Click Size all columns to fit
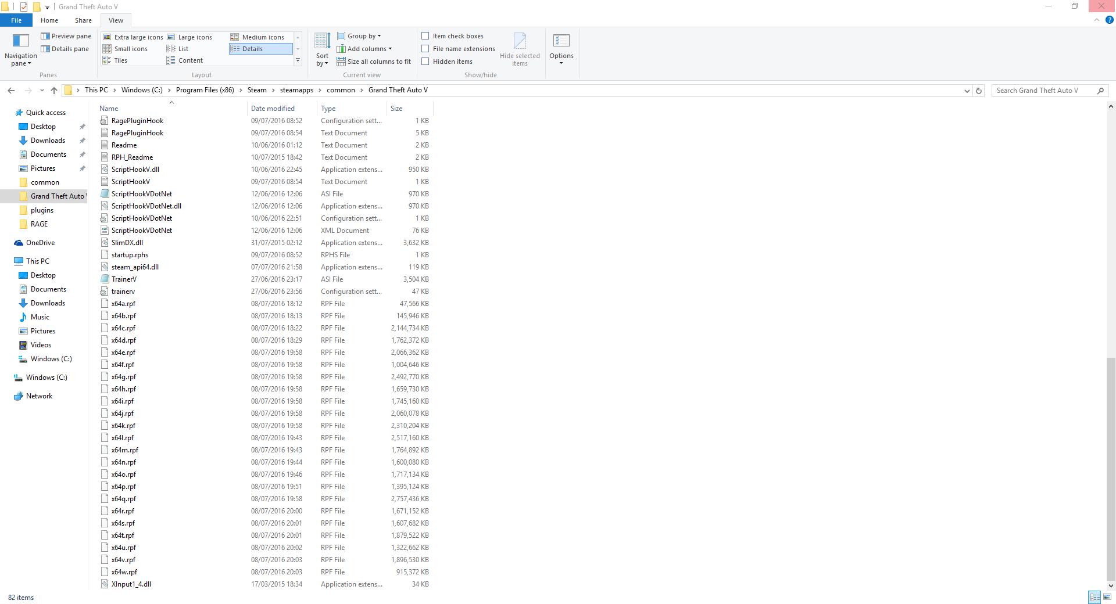This screenshot has width=1116, height=604. [374, 62]
